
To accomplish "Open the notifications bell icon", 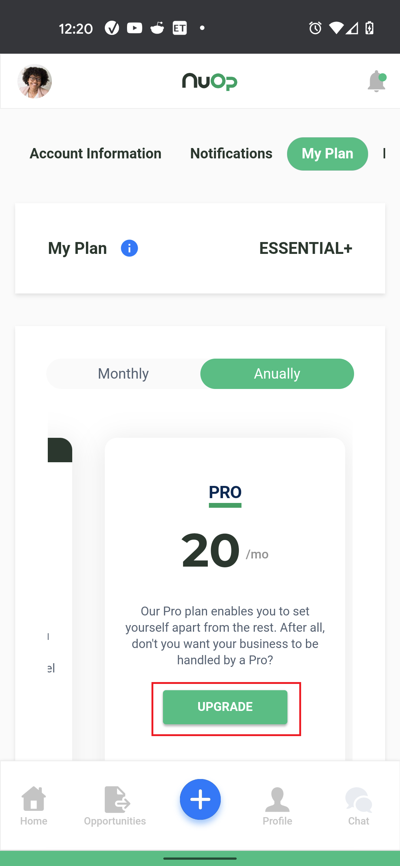I will coord(377,81).
